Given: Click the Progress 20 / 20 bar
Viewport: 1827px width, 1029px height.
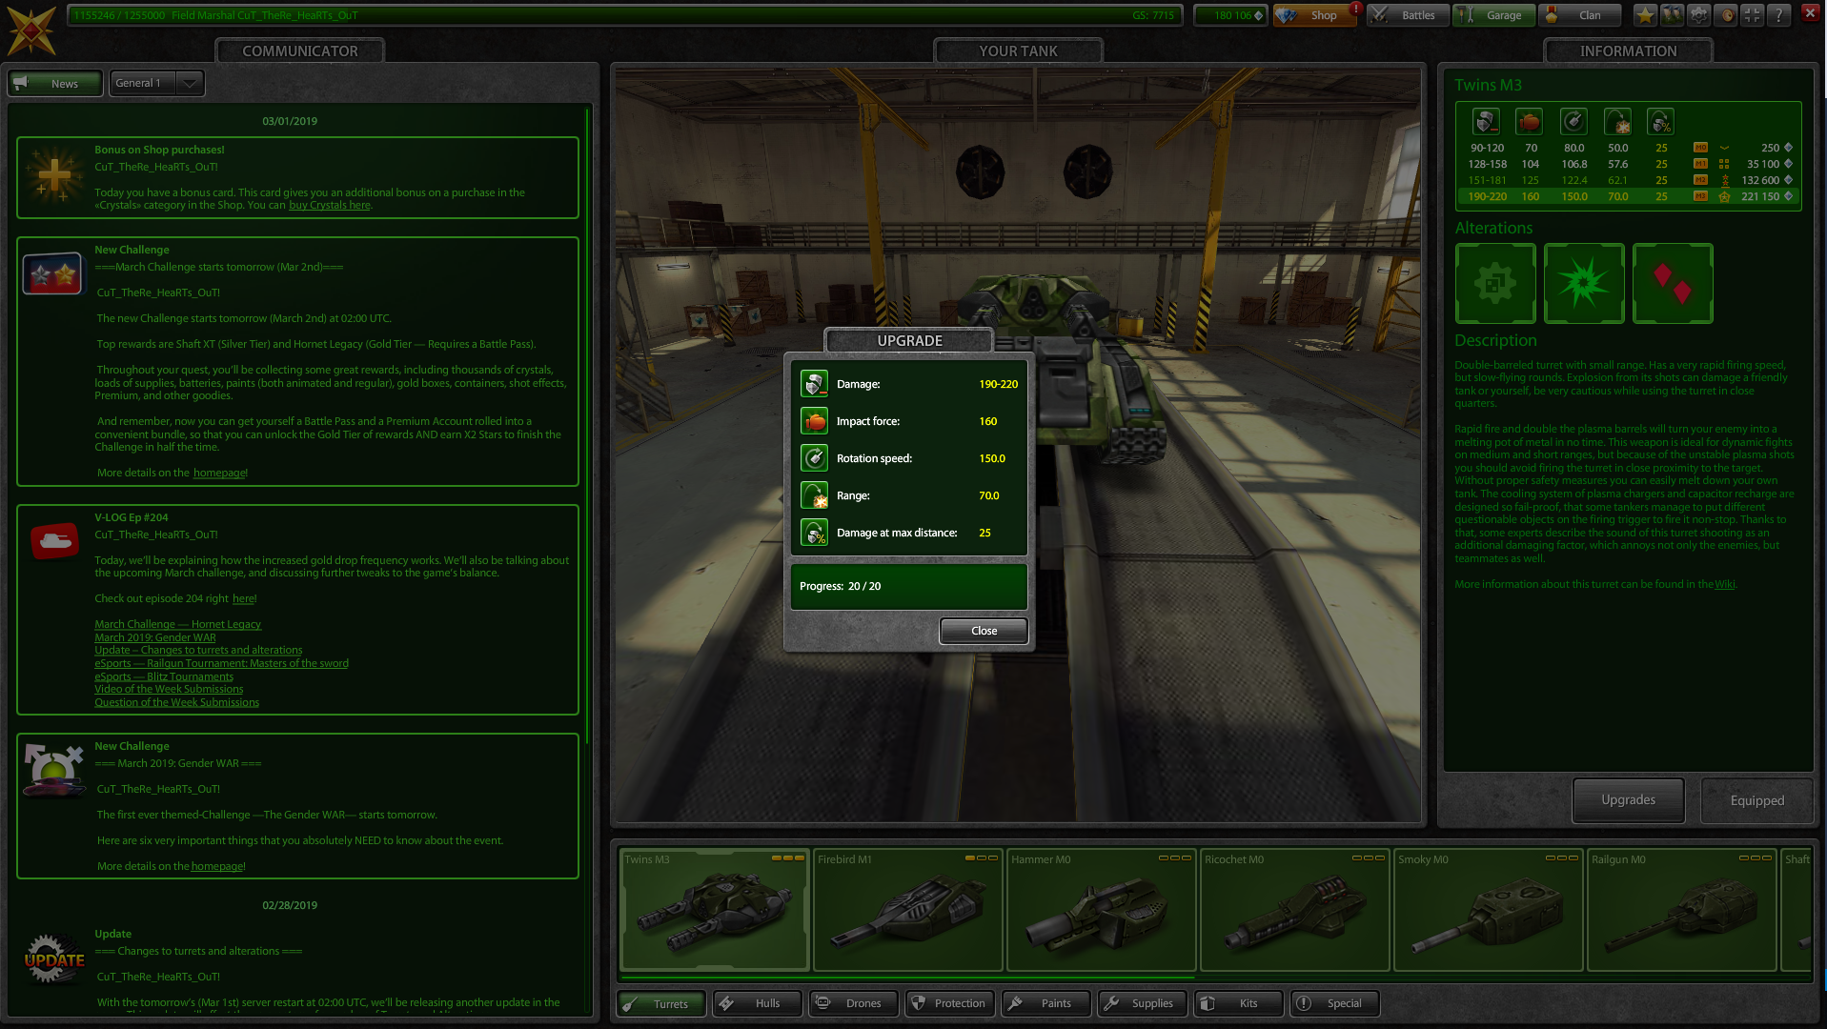Looking at the screenshot, I should [908, 586].
